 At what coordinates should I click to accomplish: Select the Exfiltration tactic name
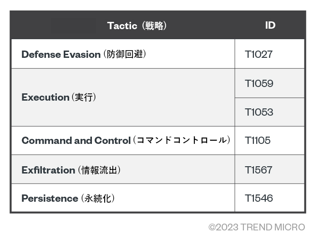[x=48, y=170]
